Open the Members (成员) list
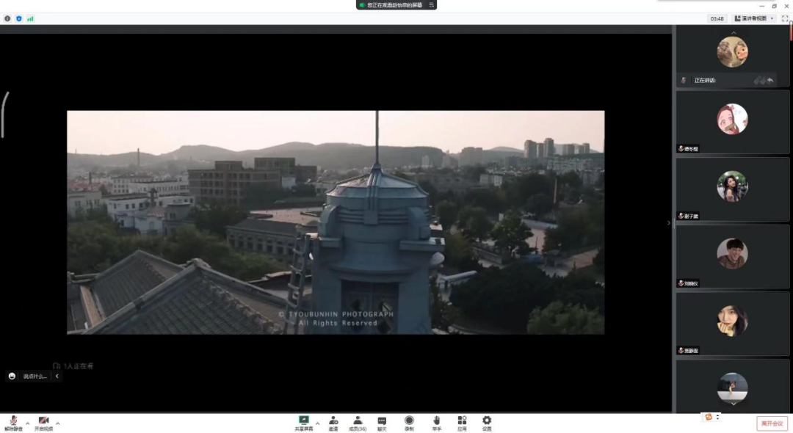Image resolution: width=793 pixels, height=433 pixels. 358,422
